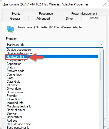Choose Driver version property

click(53, 92)
